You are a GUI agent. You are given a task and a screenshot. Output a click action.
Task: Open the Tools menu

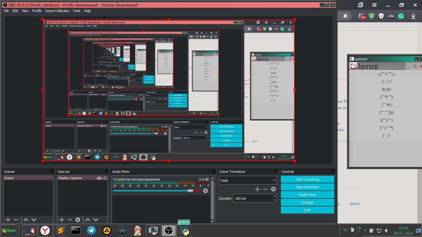(77, 11)
